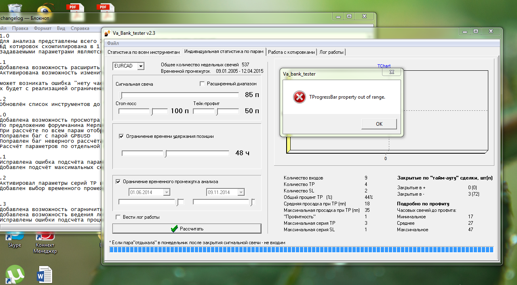Image resolution: width=517 pixels, height=285 pixels.
Task: Click the start date range slider
Action: [x=151, y=202]
